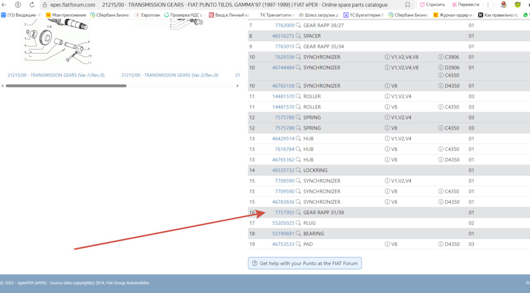Click the right arrow of the drawings scrollbar
This screenshot has height=293, width=530.
coord(237,86)
